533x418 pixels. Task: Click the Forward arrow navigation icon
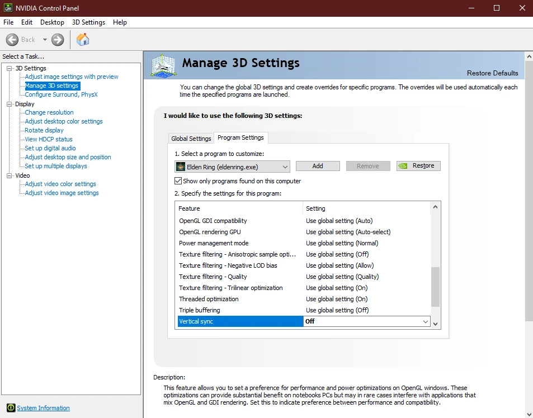(x=58, y=40)
